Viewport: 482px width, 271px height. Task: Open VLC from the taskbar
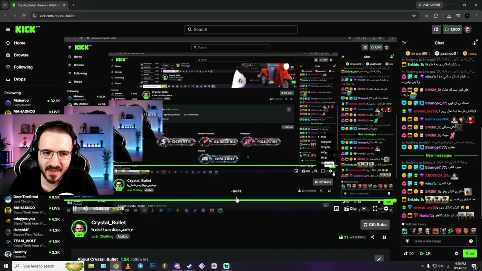coord(128,266)
